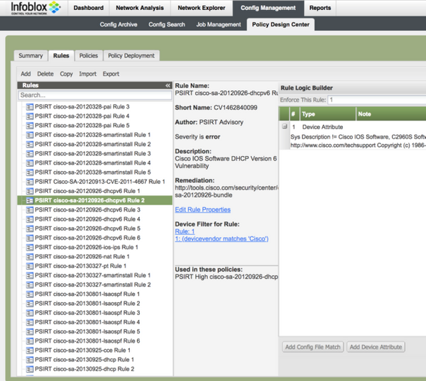Open the Edit Rule Properties link
Image resolution: width=426 pixels, height=381 pixels.
(x=202, y=210)
